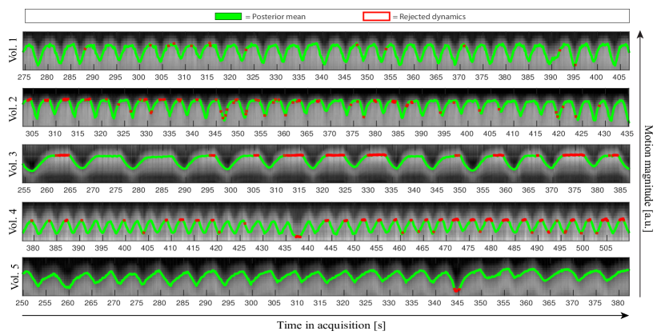The image size is (665, 335).
Task: Click the "305" tick label under Vol. 2
Action: (x=32, y=134)
